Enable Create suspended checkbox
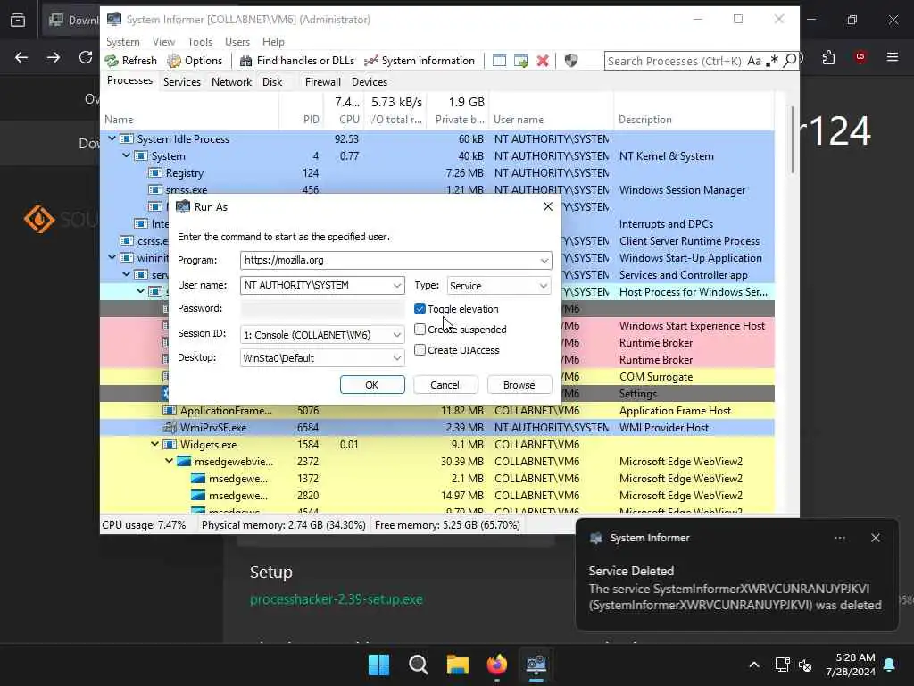 (420, 329)
